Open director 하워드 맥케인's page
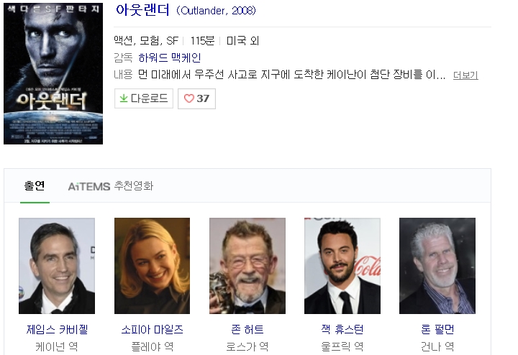 pos(170,57)
